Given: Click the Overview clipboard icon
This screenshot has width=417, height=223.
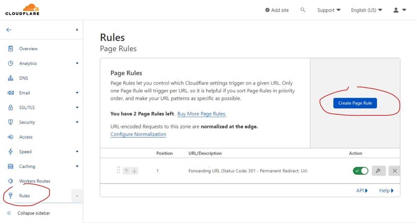Looking at the screenshot, I should (11, 49).
